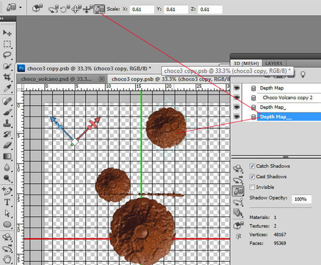Click the 3D mesh rotate icon in options bar
Screen dimensions: 321x265
click(53, 9)
